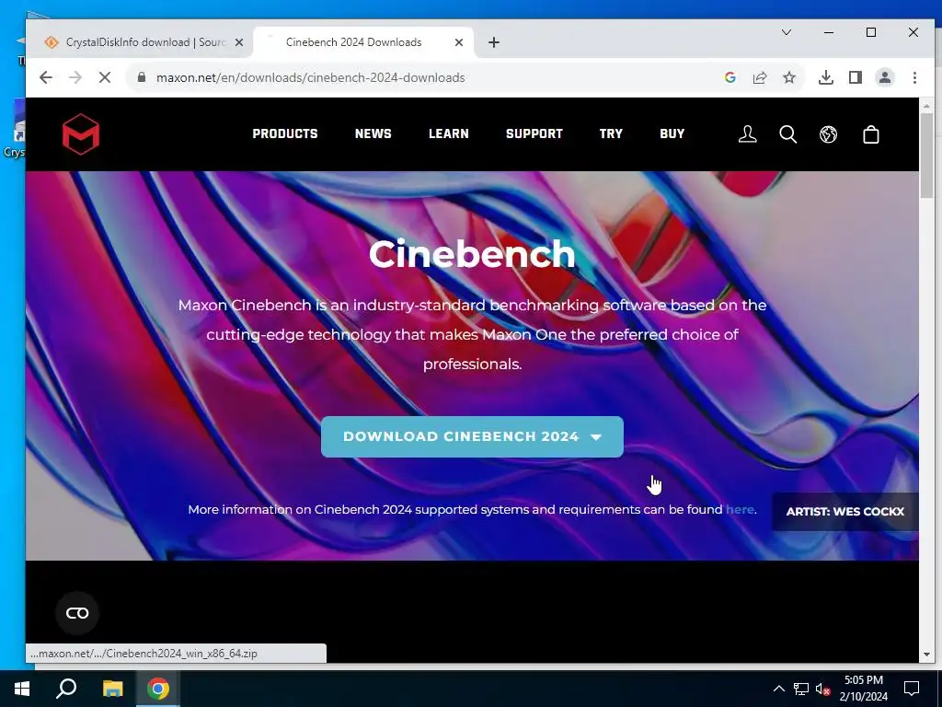The height and width of the screenshot is (707, 942).
Task: Close the Cinebench 2024 Downloads tab
Action: click(x=459, y=42)
